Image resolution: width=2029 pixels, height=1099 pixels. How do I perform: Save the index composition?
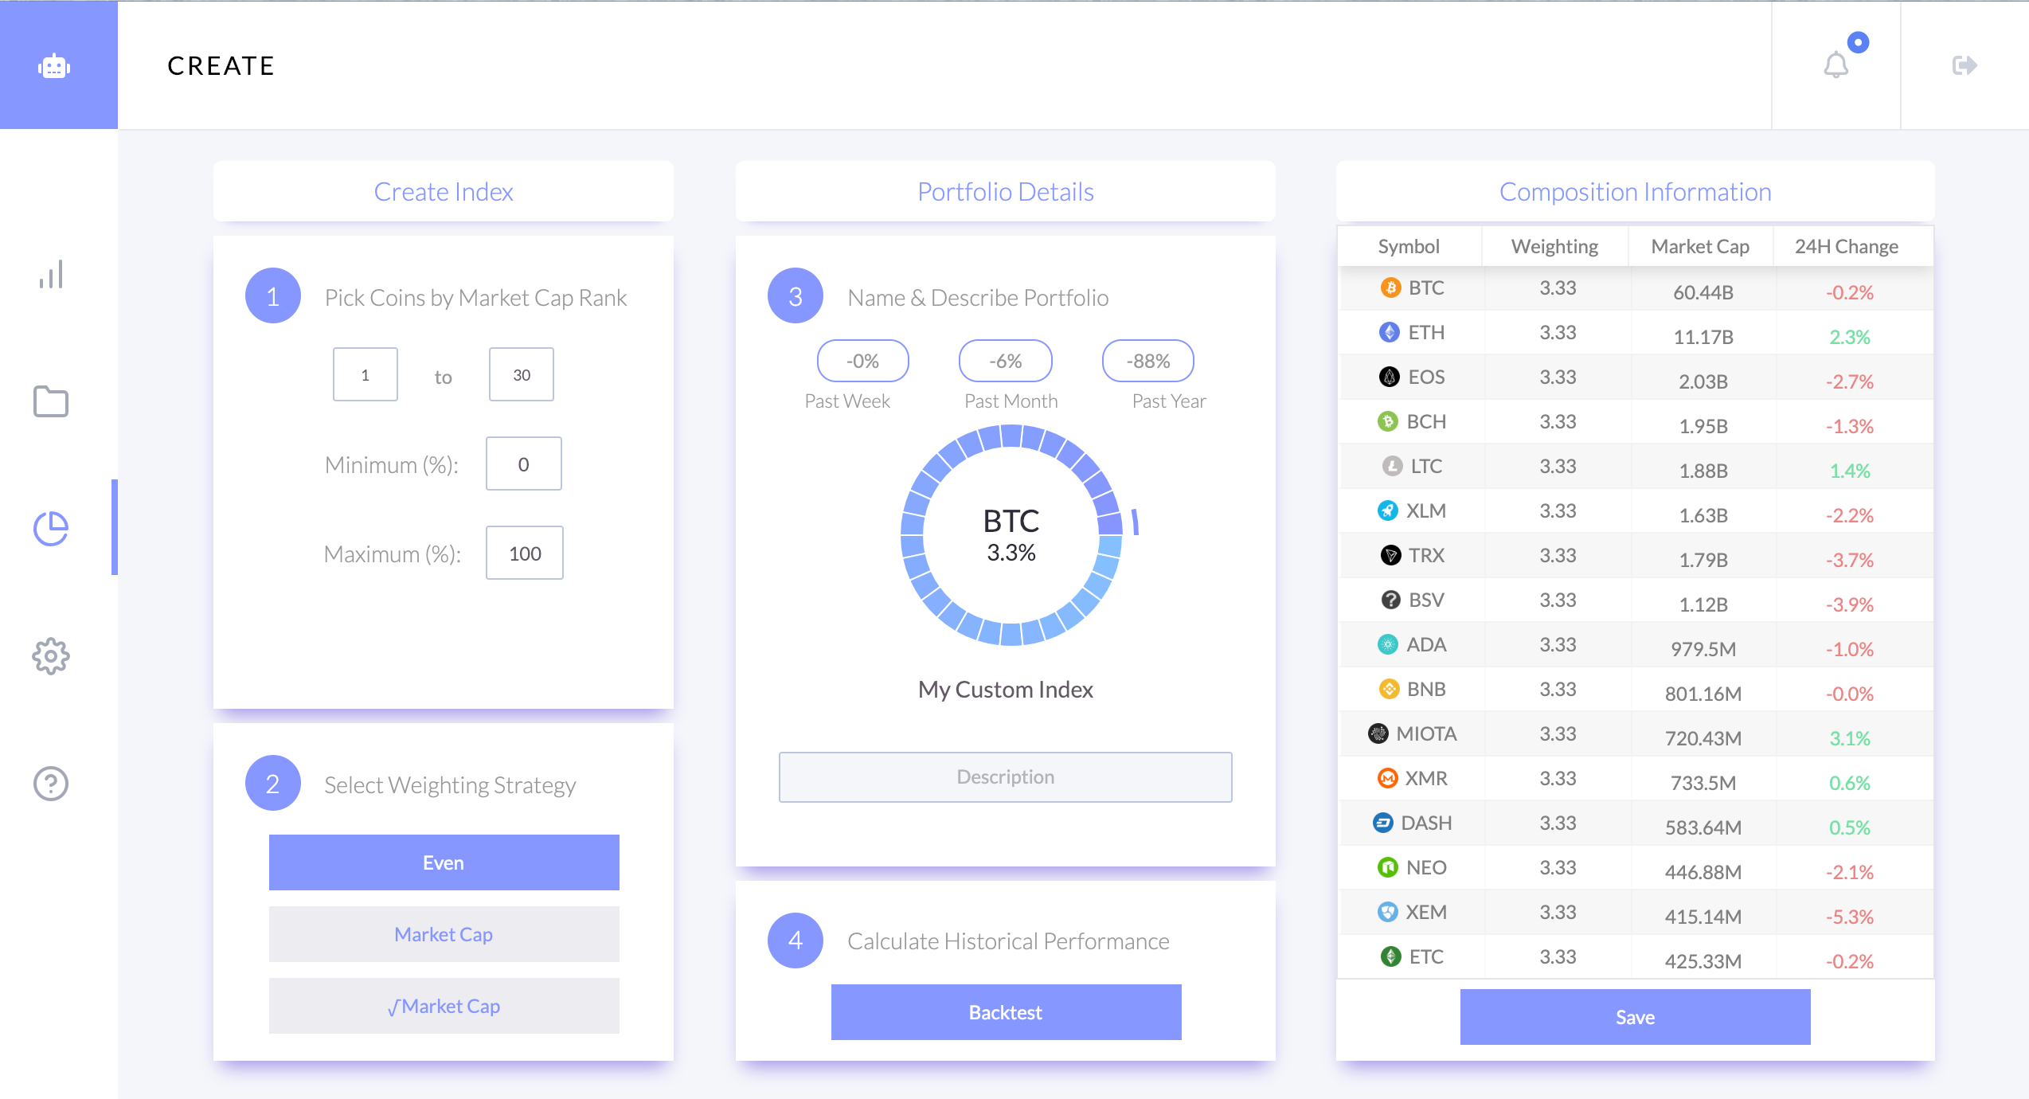pos(1635,1017)
